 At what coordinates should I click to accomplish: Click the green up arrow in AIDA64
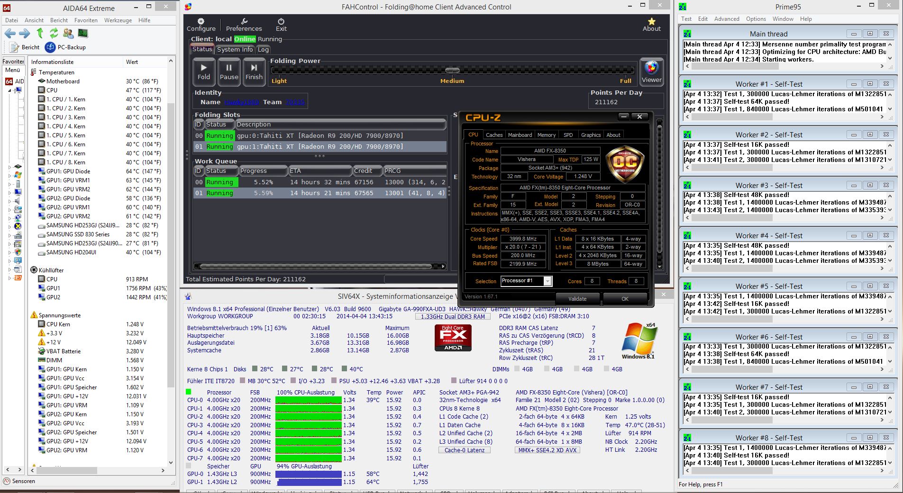(x=40, y=33)
